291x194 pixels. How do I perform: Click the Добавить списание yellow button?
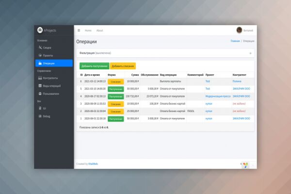pos(123,66)
